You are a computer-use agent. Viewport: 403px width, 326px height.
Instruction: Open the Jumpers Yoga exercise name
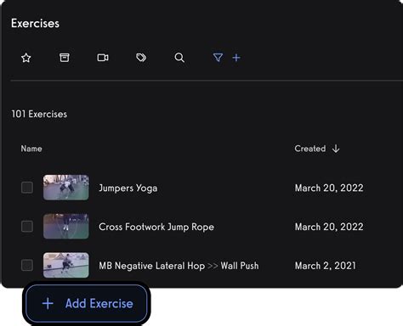pos(128,188)
